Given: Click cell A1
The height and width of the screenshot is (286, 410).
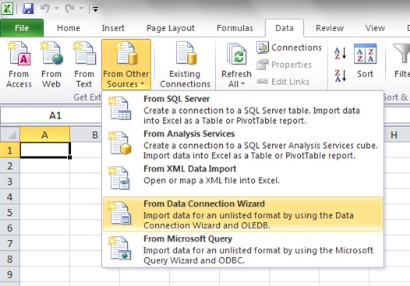Looking at the screenshot, I should (45, 150).
